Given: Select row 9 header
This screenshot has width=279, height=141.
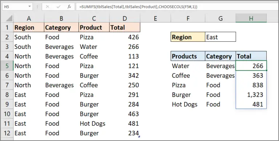Looking at the screenshot, I should 7,104.
